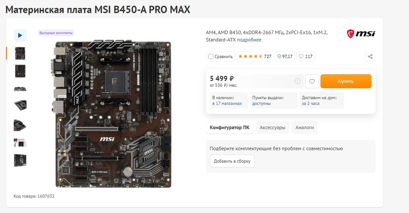
Task: Click the 97,17 reliability shield rating
Action: (285, 56)
